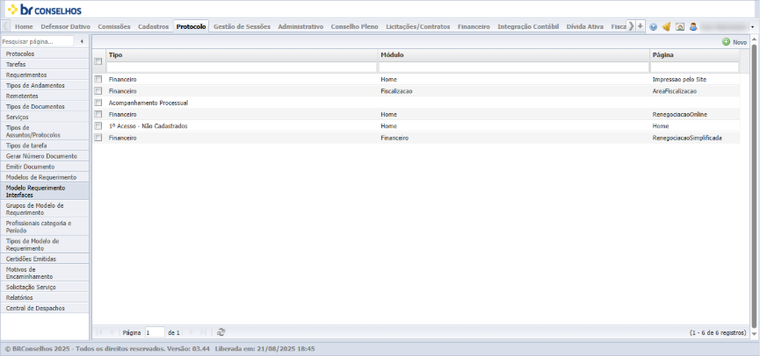
Task: Open the Home tab
Action: click(25, 26)
